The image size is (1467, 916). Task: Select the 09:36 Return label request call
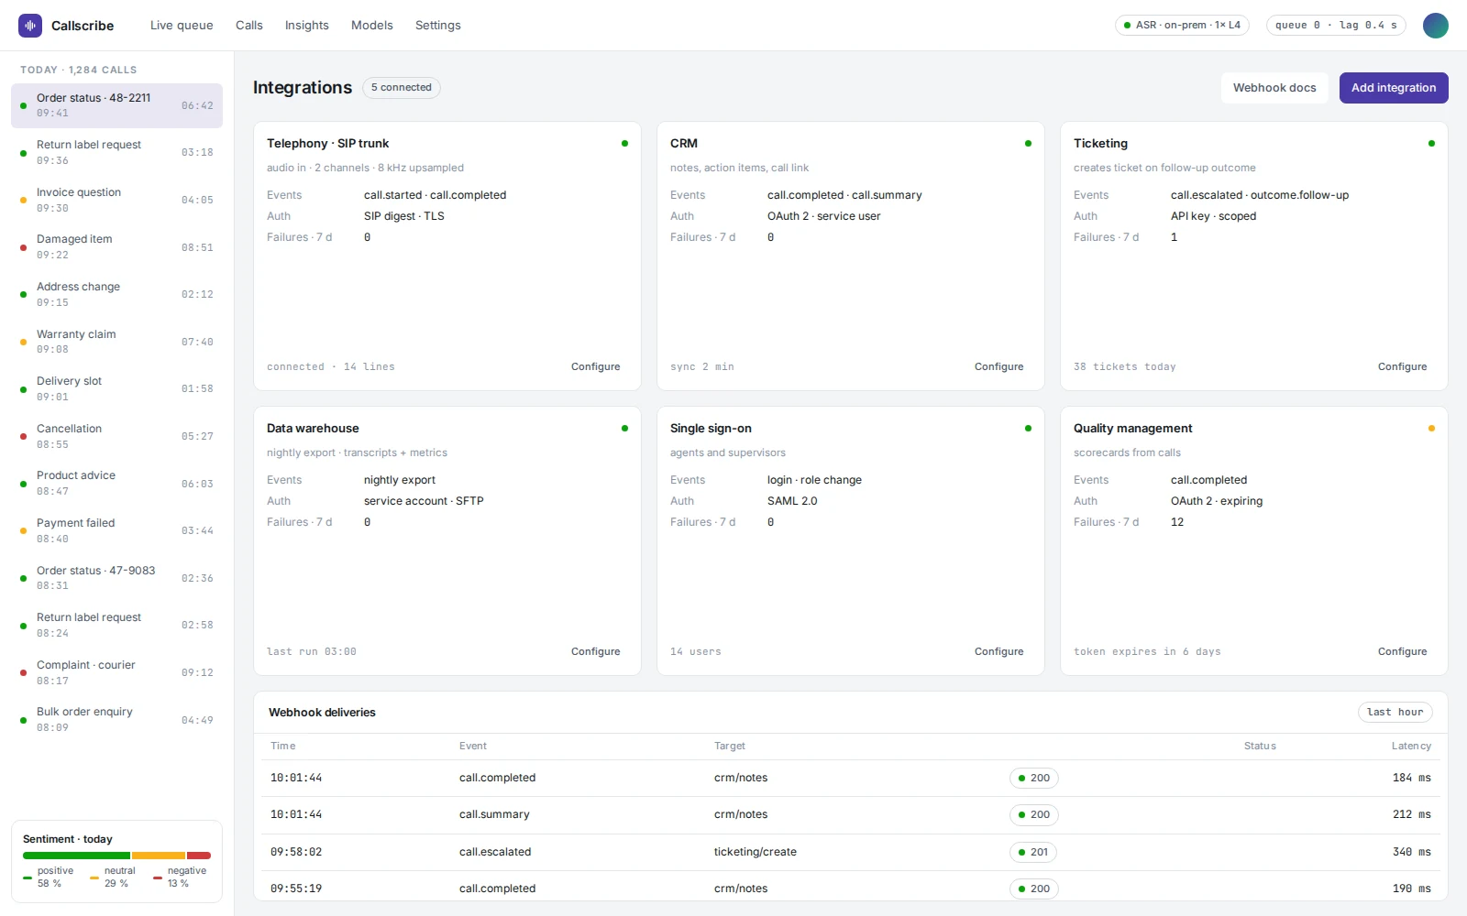[x=116, y=152]
